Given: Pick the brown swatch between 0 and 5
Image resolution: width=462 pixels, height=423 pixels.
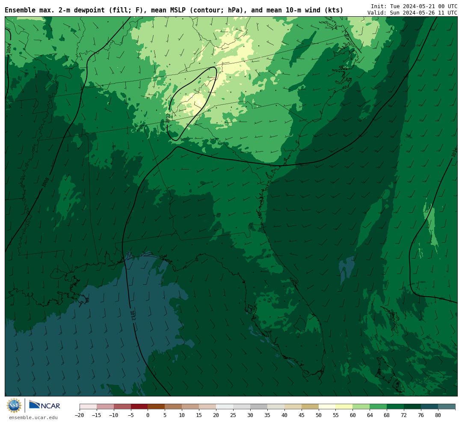Looking at the screenshot, I should (156, 407).
